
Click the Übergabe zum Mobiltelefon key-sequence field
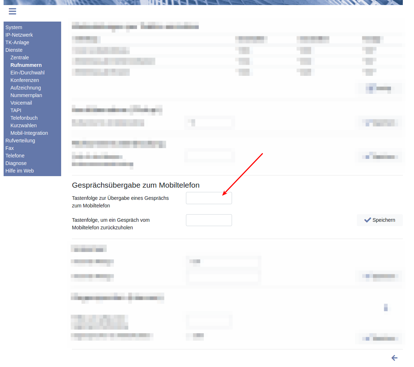pos(209,198)
